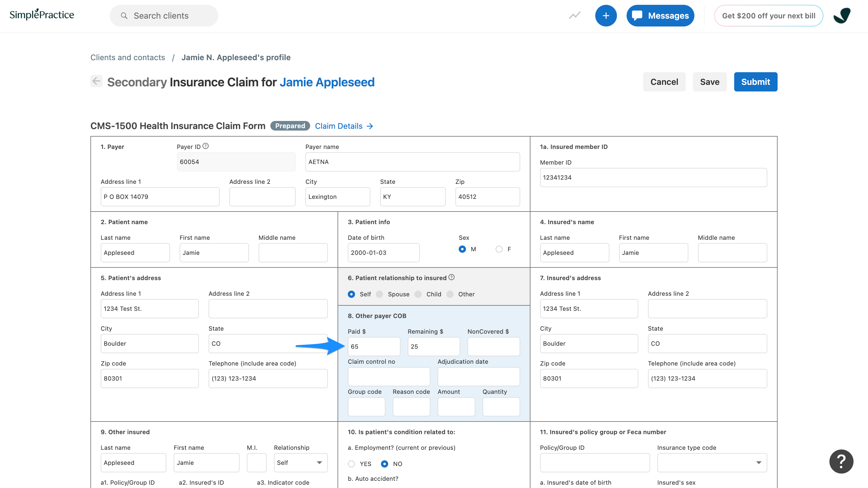Click the NonCovered $ field
Image resolution: width=868 pixels, height=488 pixels.
point(493,346)
